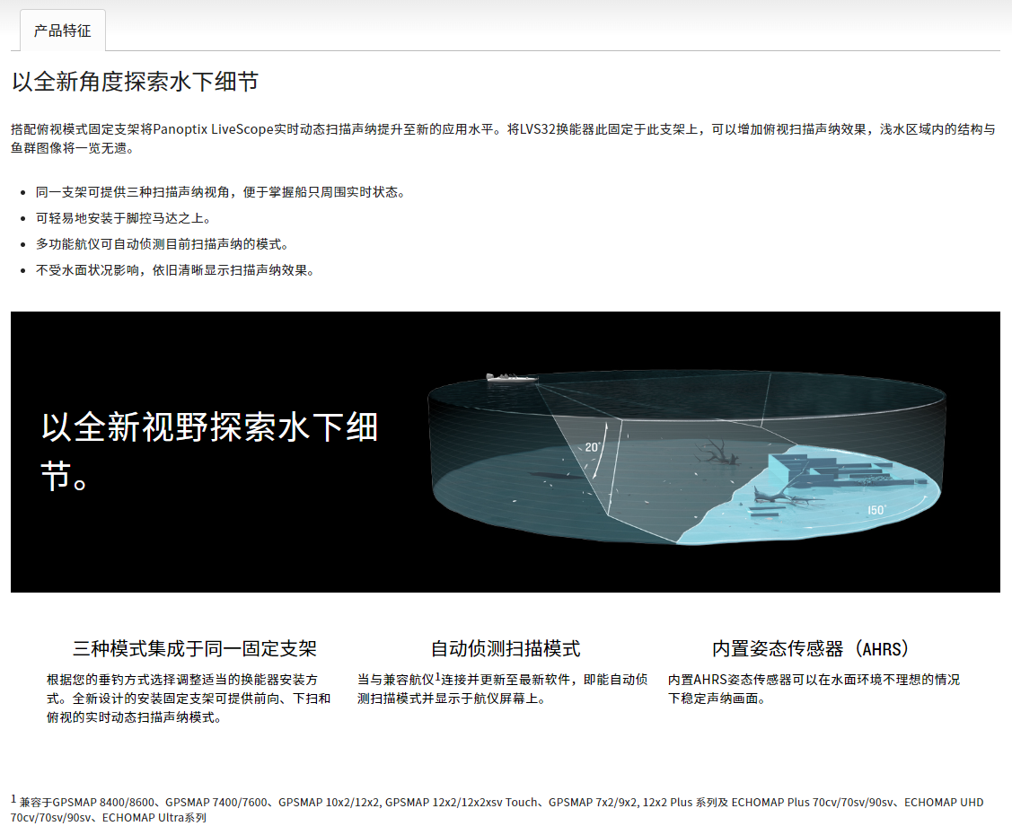Select the banner text 以全新视野探索水下细节
This screenshot has height=835, width=1012.
click(x=209, y=451)
